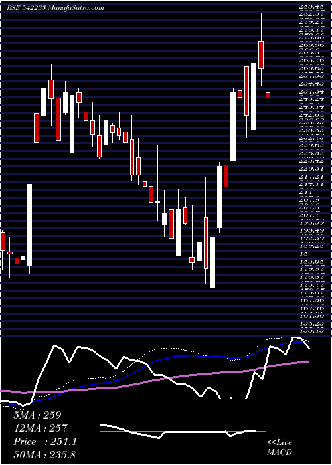Click the Price : 251.1 value
Viewport: 332px width, 465px height.
point(45,442)
